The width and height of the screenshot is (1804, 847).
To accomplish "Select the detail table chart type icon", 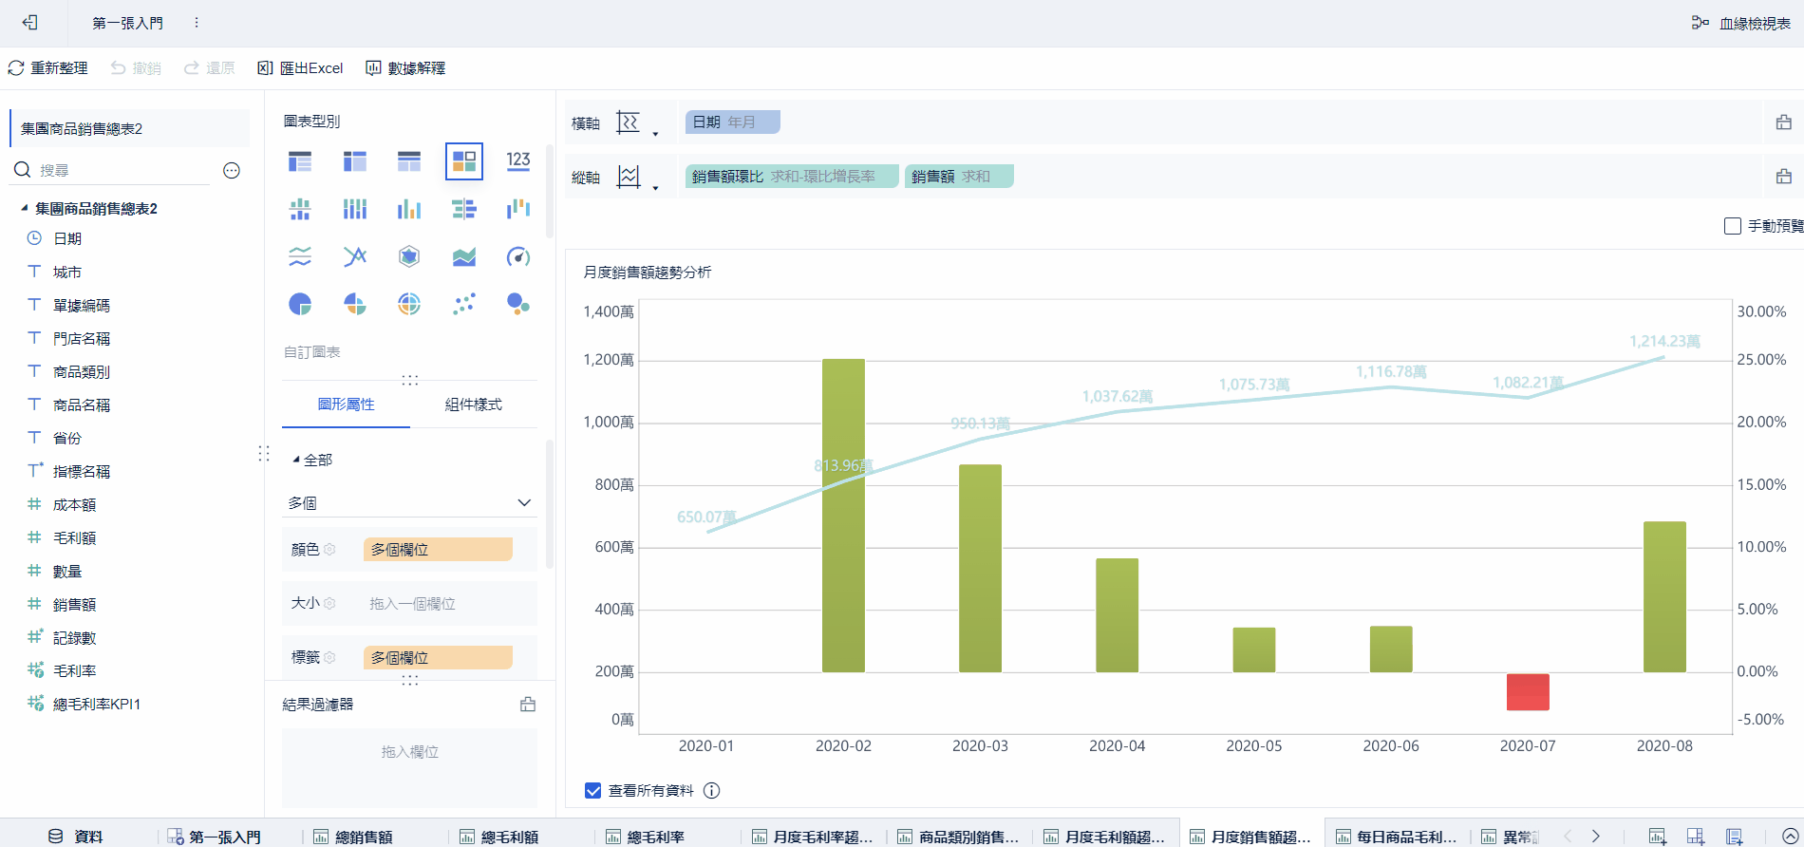I will coord(409,161).
